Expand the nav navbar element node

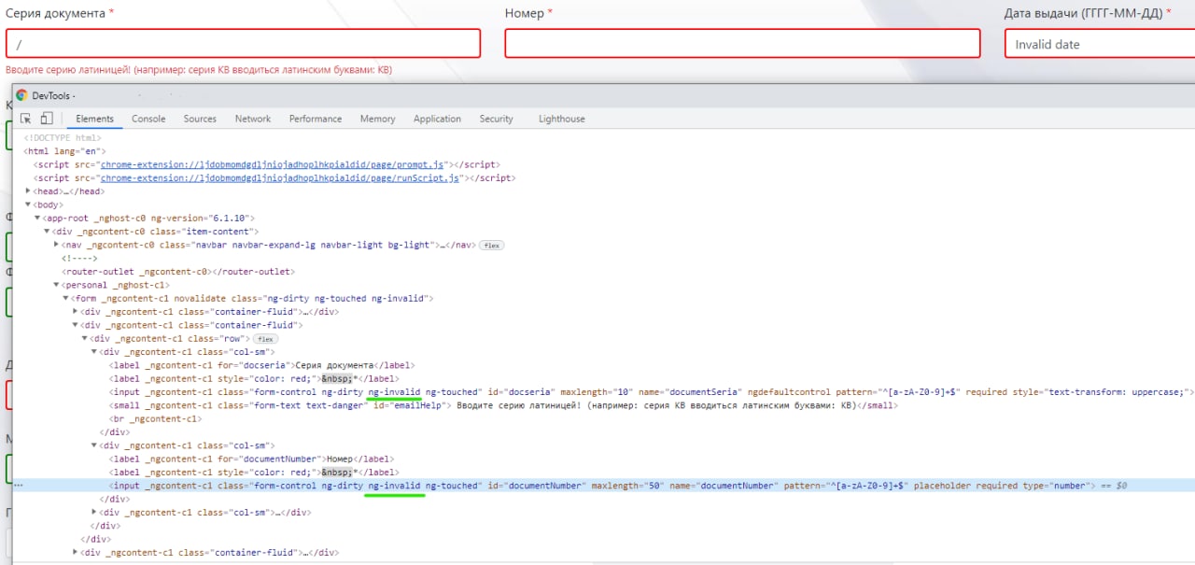[57, 245]
